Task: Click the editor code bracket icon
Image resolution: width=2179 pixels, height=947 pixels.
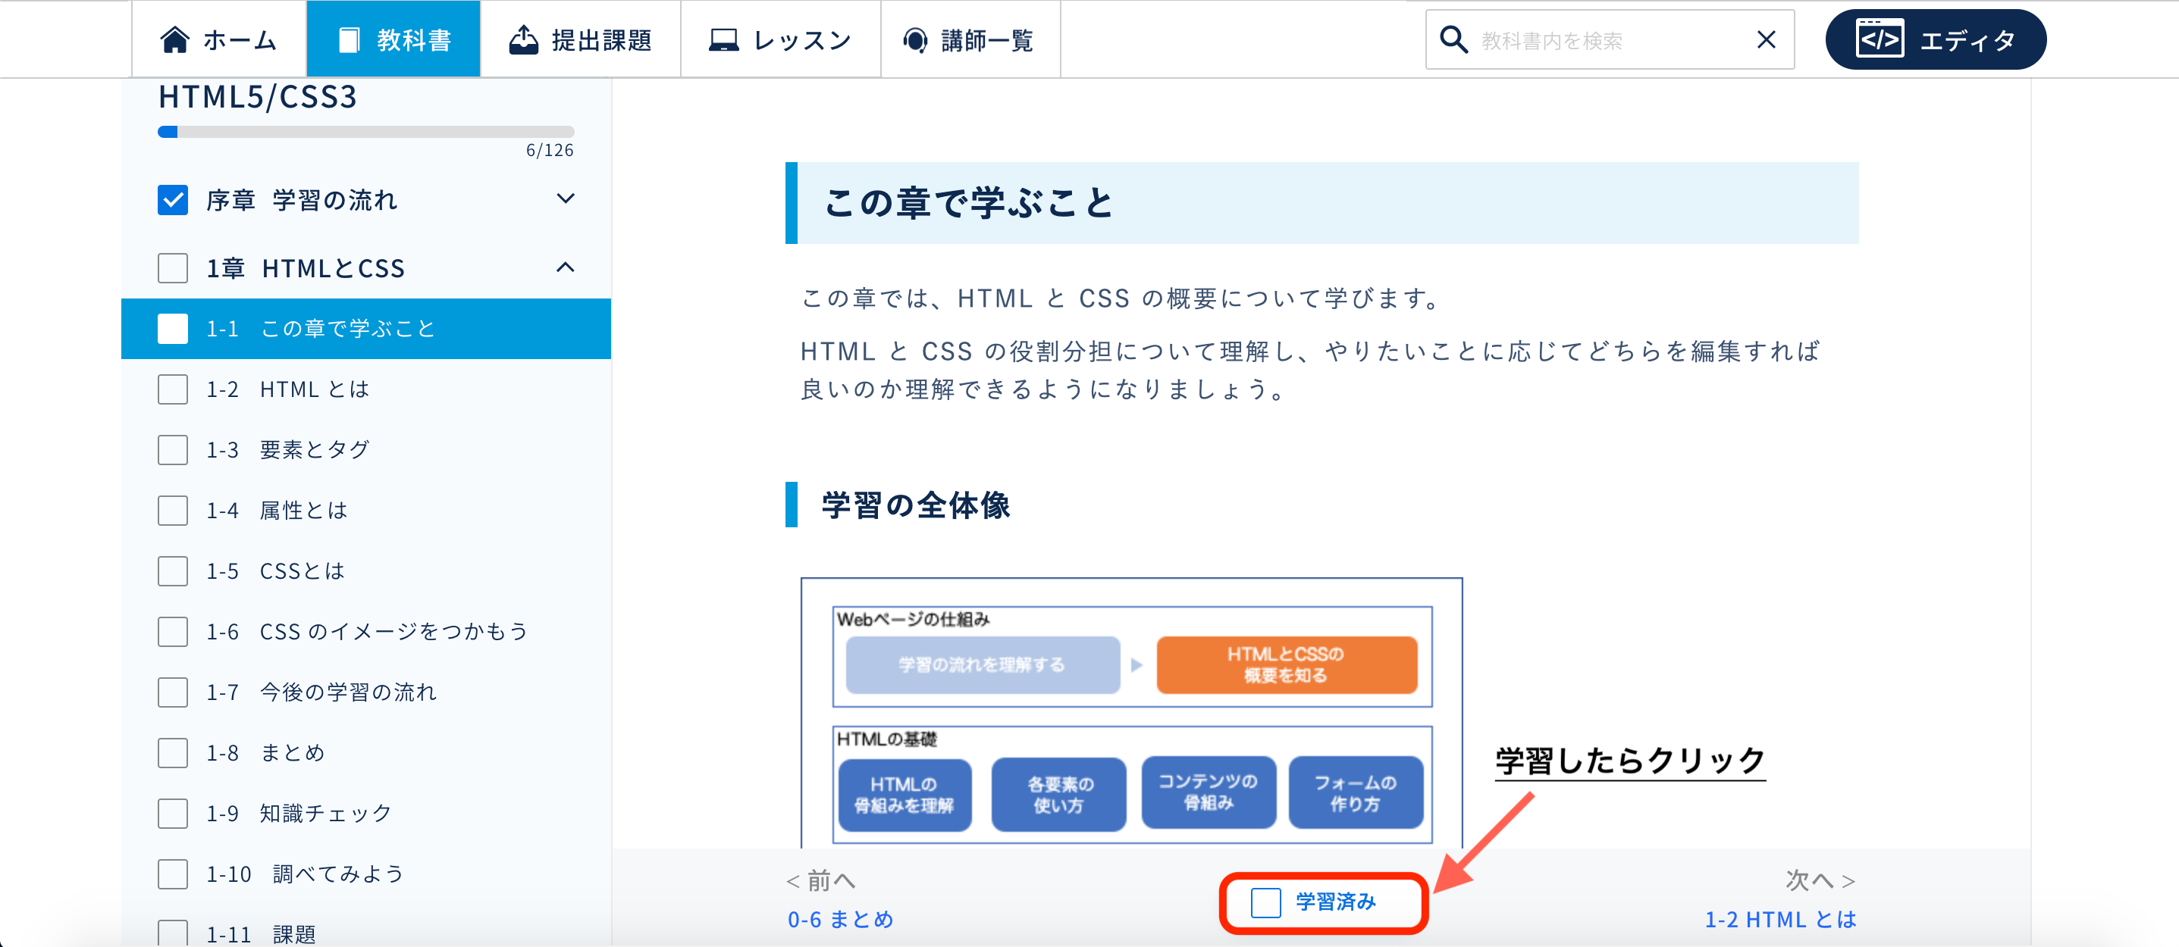Action: [x=1880, y=39]
